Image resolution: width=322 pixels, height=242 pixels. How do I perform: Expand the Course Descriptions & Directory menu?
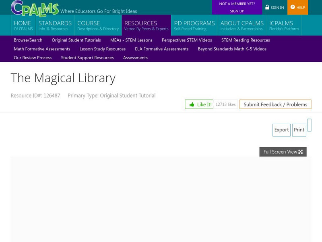pos(98,25)
